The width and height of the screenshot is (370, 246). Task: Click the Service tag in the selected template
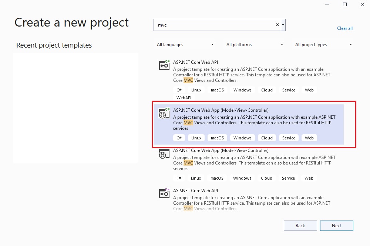[x=289, y=138]
